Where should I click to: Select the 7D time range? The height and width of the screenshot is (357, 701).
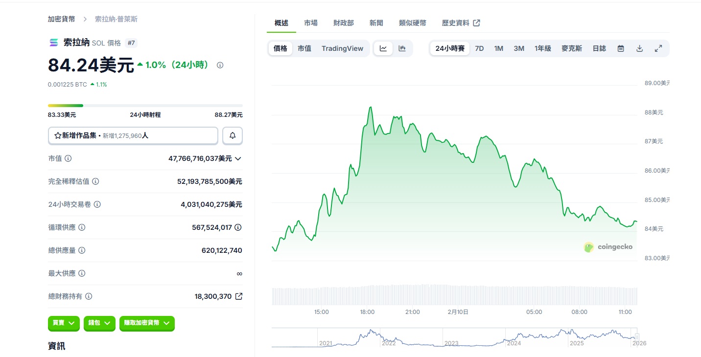(479, 48)
